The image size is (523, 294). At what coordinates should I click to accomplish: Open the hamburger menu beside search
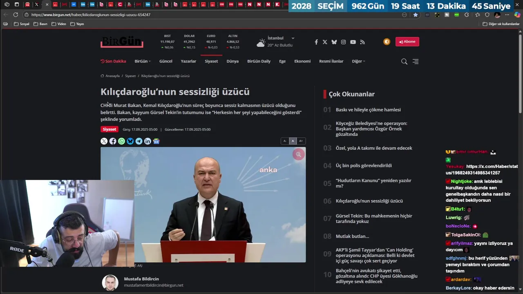tap(416, 62)
